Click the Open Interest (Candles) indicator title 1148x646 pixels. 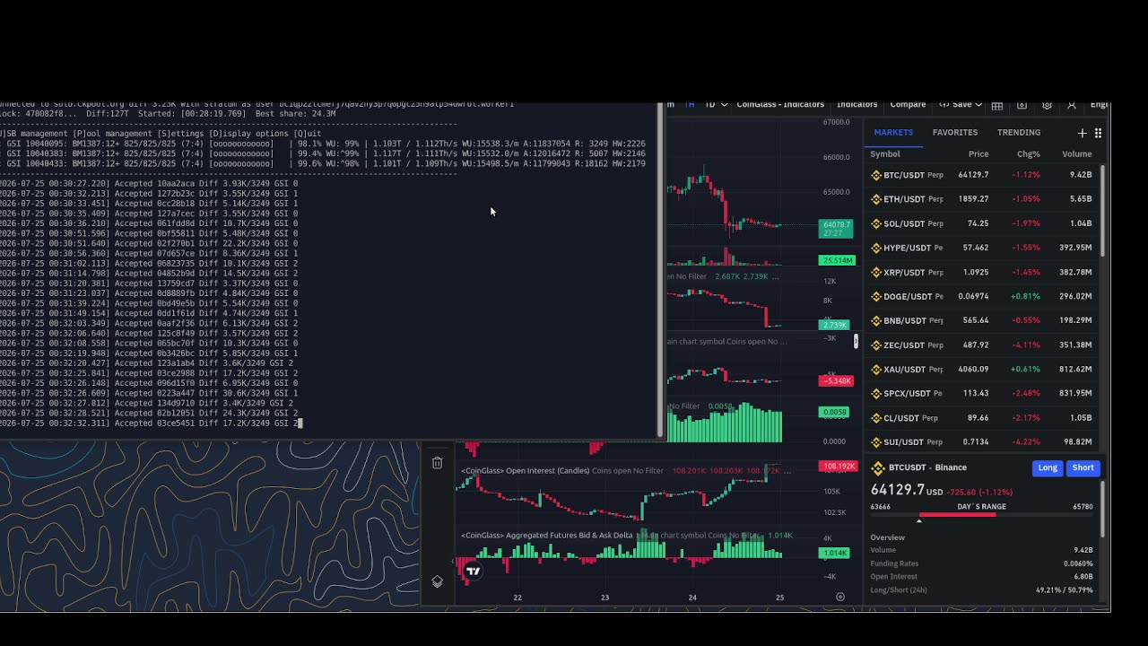[526, 470]
